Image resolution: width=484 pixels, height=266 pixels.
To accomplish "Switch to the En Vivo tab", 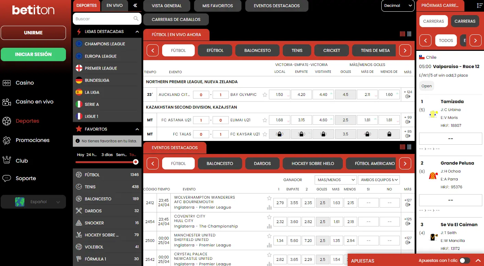I will pyautogui.click(x=114, y=5).
